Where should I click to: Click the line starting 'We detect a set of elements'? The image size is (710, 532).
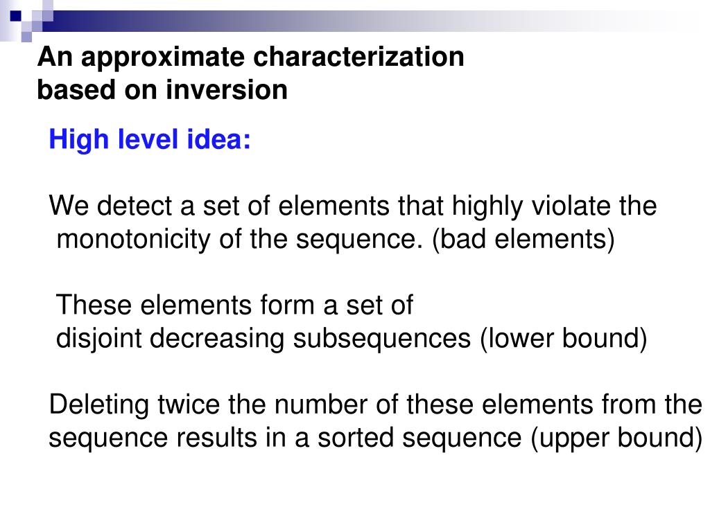[353, 206]
